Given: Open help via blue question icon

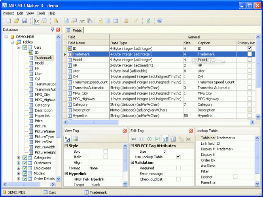Looking at the screenshot, I should tap(160, 21).
